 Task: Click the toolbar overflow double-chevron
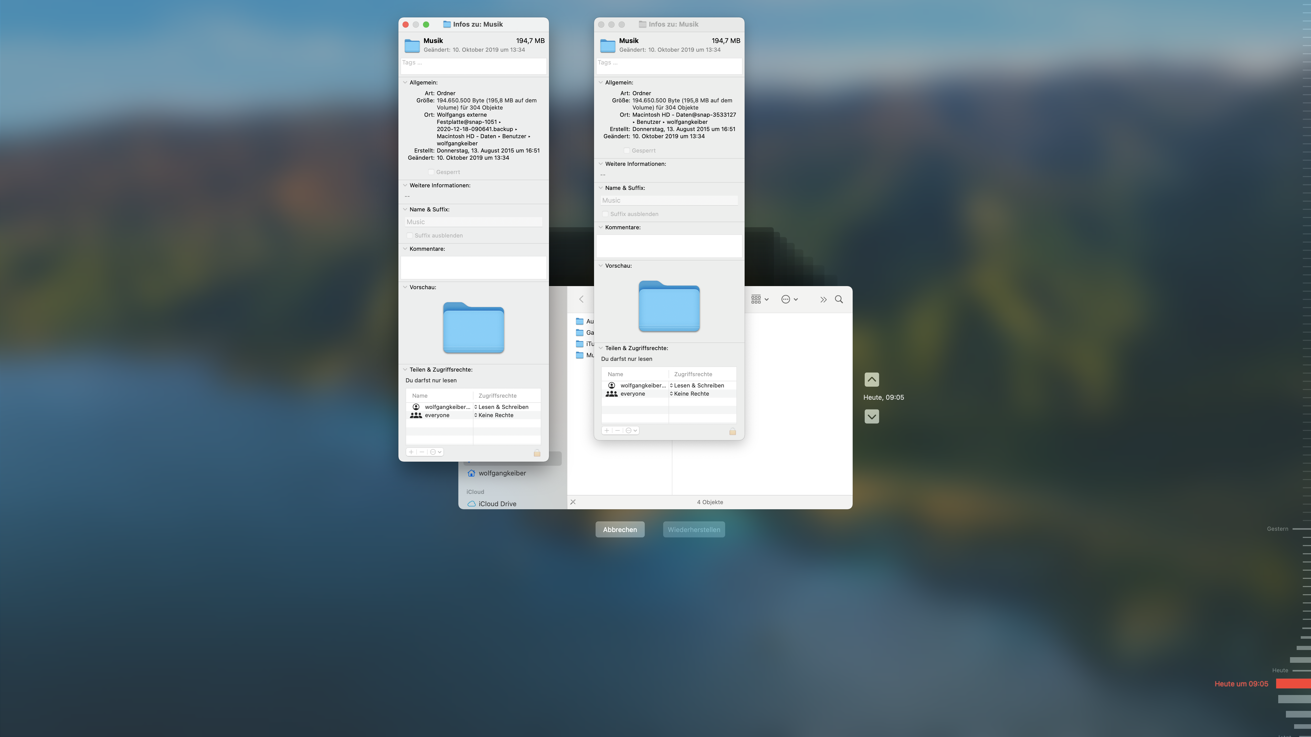[823, 300]
